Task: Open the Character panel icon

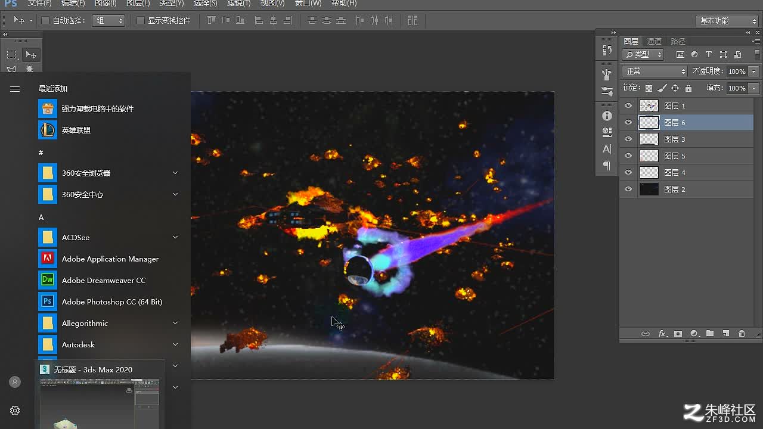Action: coord(607,149)
